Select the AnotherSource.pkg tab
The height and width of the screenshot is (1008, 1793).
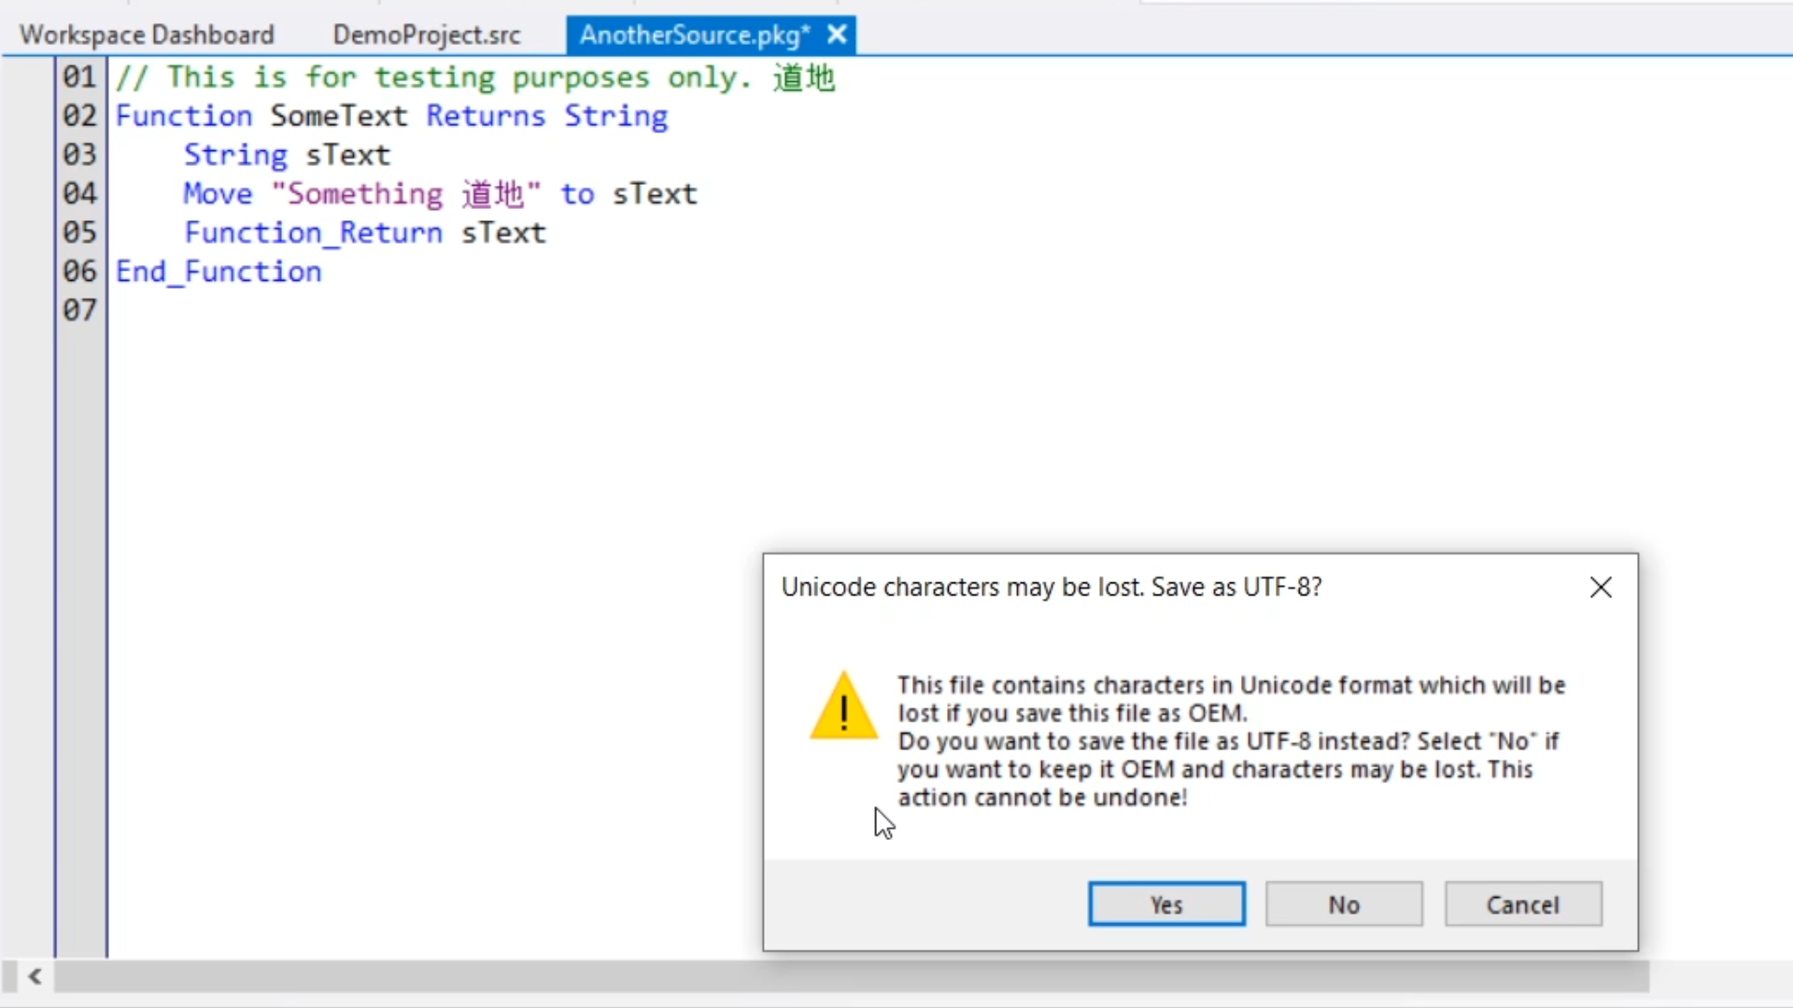pos(693,35)
